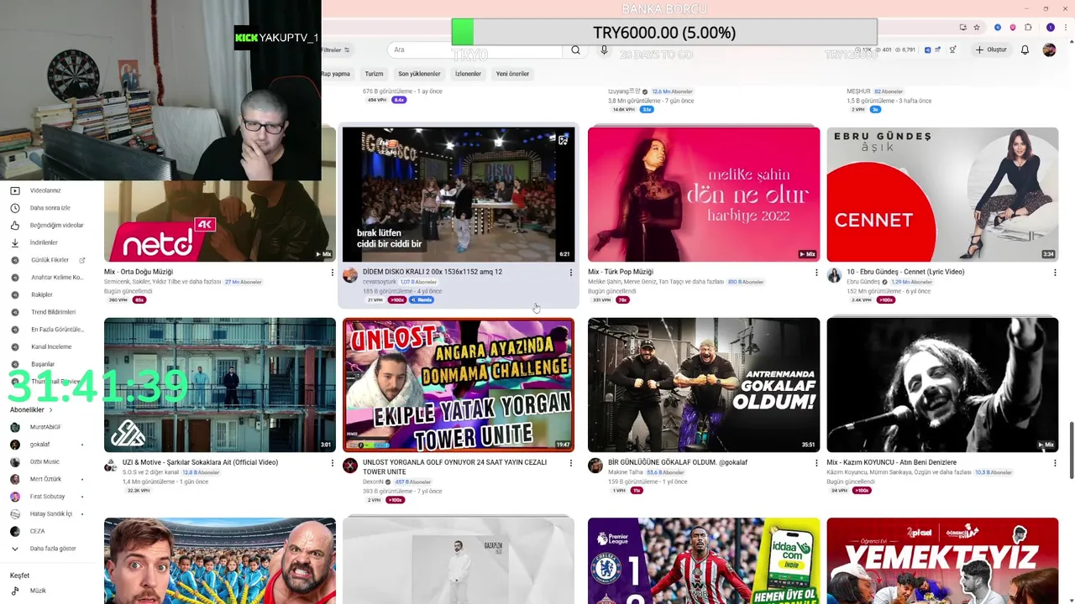This screenshot has height=604, width=1075.
Task: Open Chrome's three-dot menu
Action: [1064, 27]
